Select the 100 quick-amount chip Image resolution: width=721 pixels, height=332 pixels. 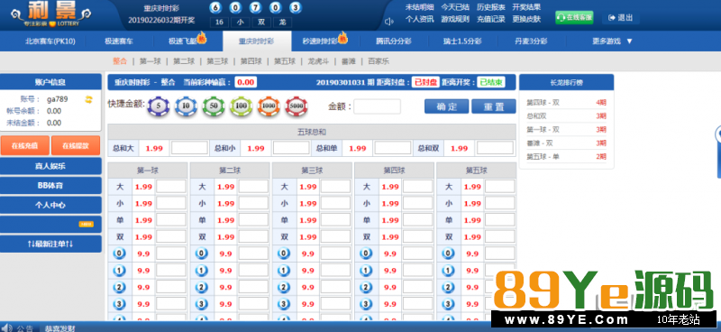click(x=242, y=106)
